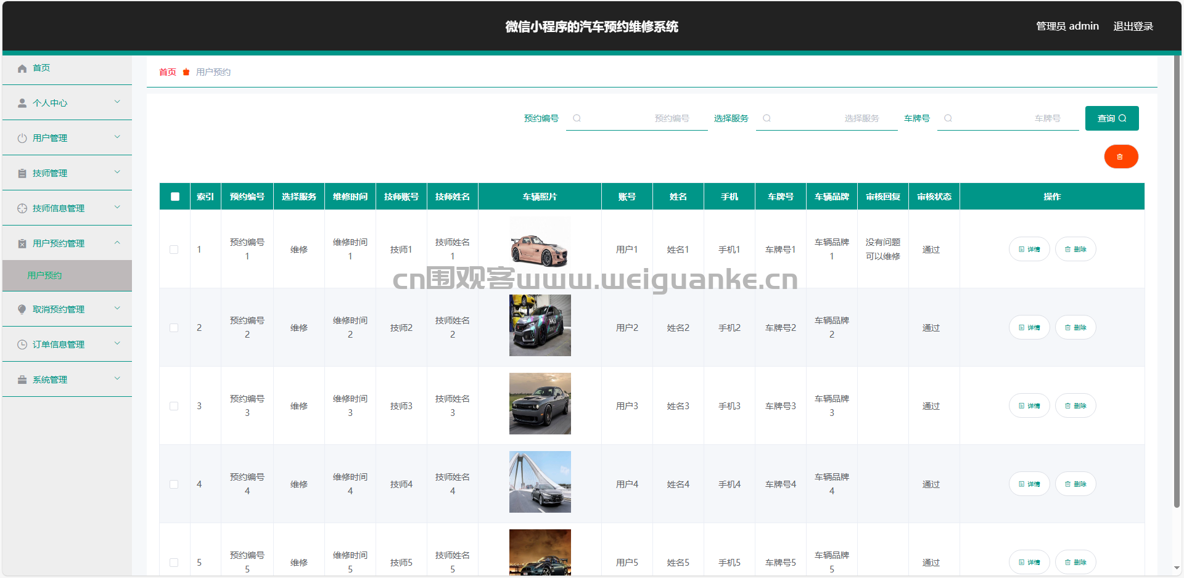
Task: Click the page vertical scrollbar
Action: click(x=1177, y=282)
